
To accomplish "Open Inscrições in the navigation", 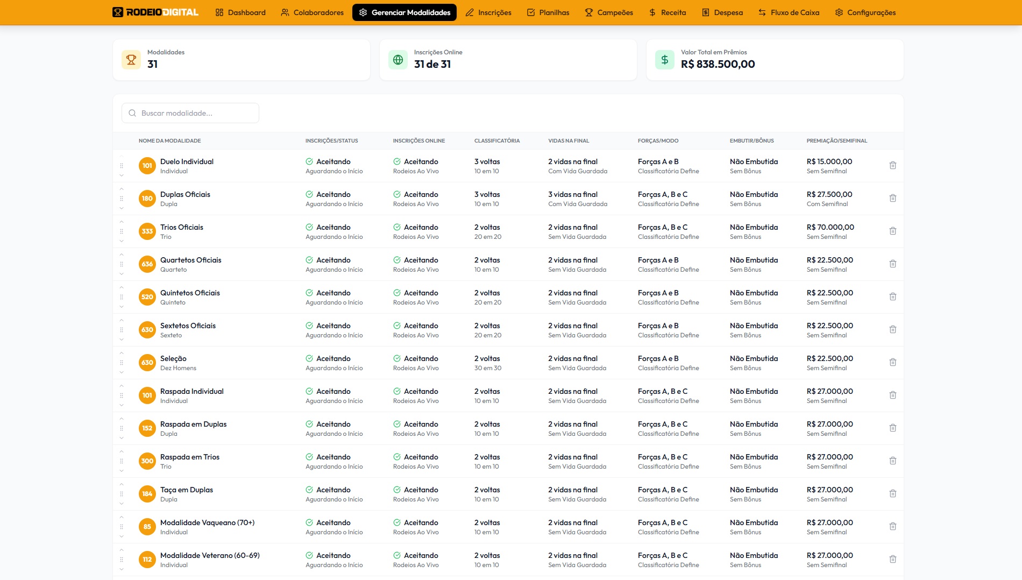I will pyautogui.click(x=488, y=12).
